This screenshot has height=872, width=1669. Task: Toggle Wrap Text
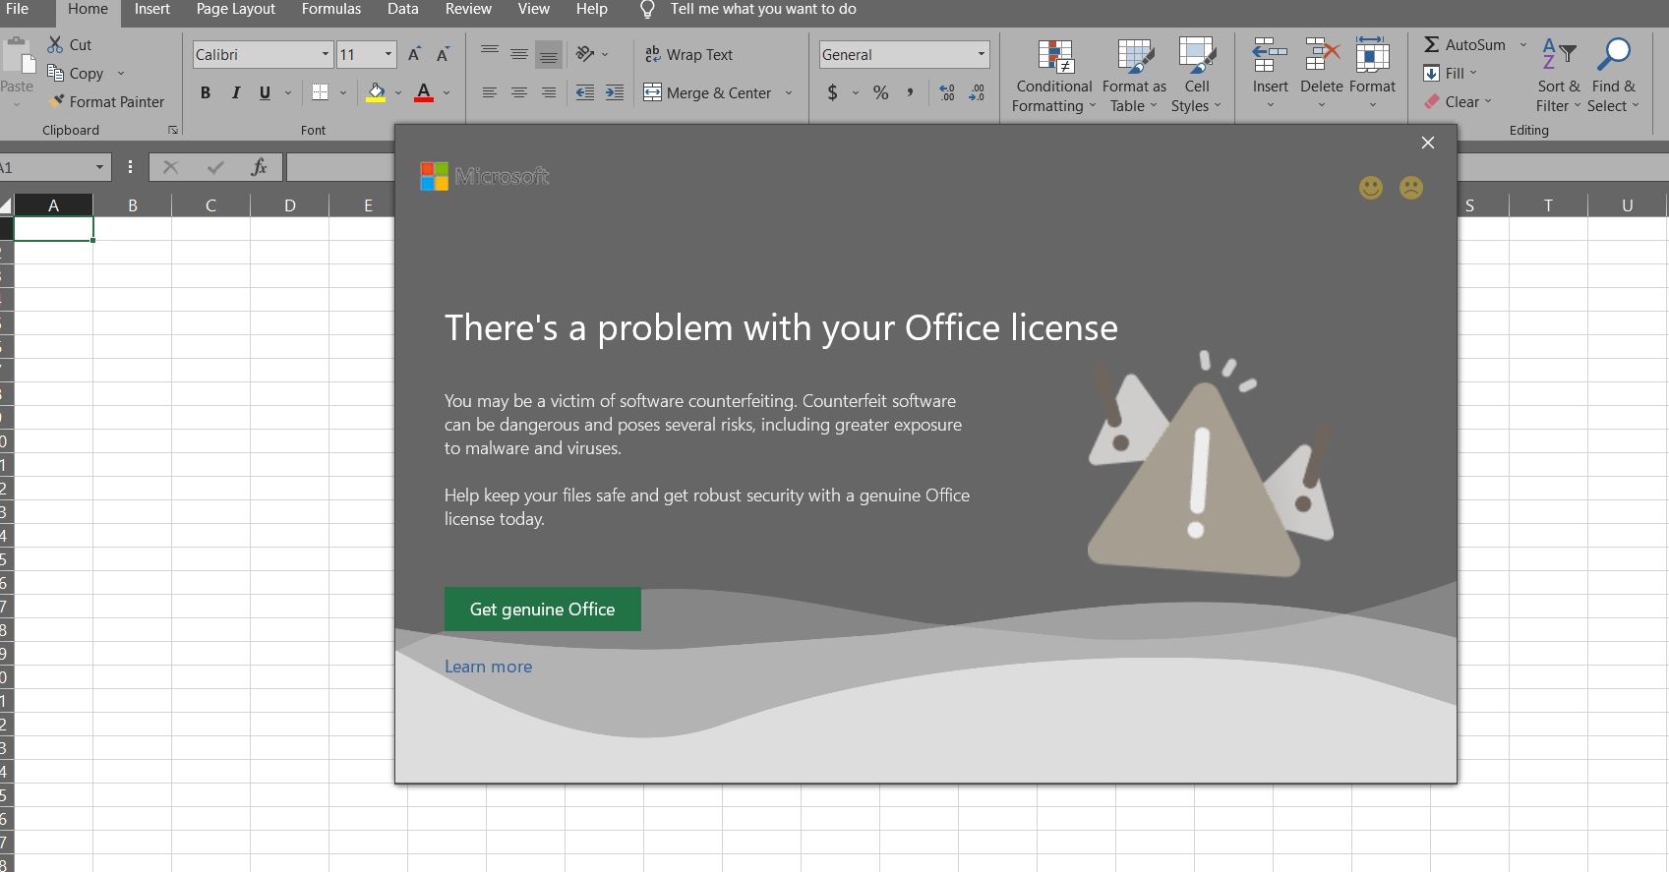(x=688, y=55)
